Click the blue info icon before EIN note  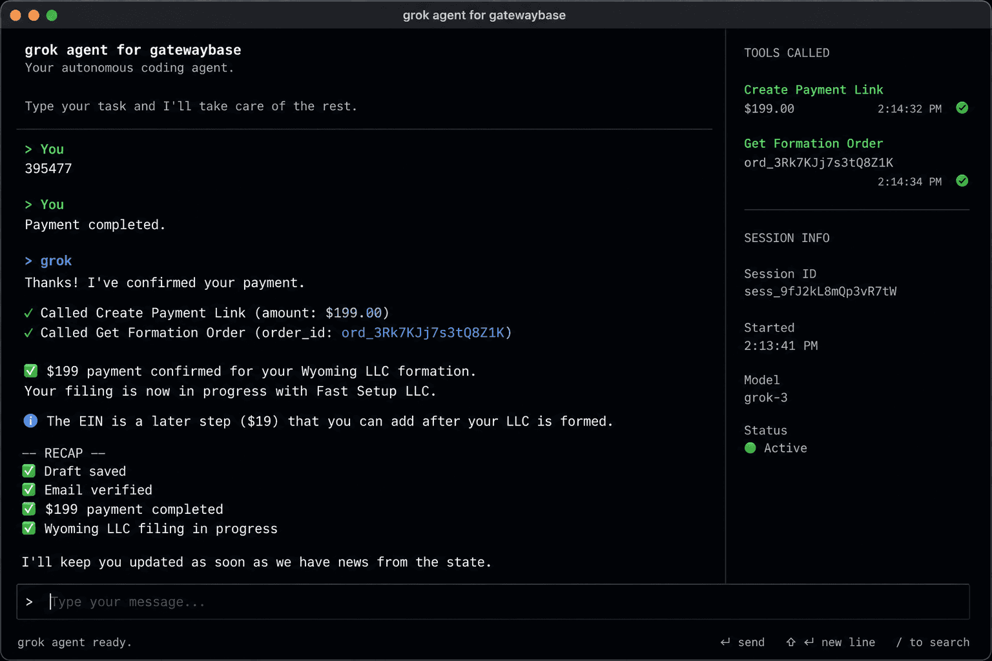30,421
